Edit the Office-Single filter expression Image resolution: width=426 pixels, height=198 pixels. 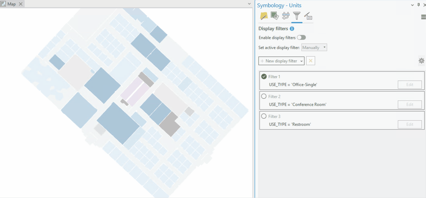pyautogui.click(x=410, y=84)
